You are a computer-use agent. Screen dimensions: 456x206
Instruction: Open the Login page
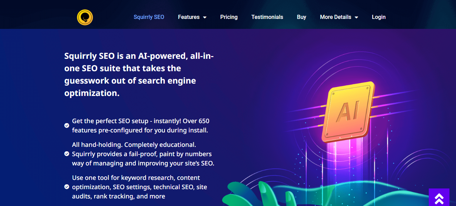pos(379,17)
